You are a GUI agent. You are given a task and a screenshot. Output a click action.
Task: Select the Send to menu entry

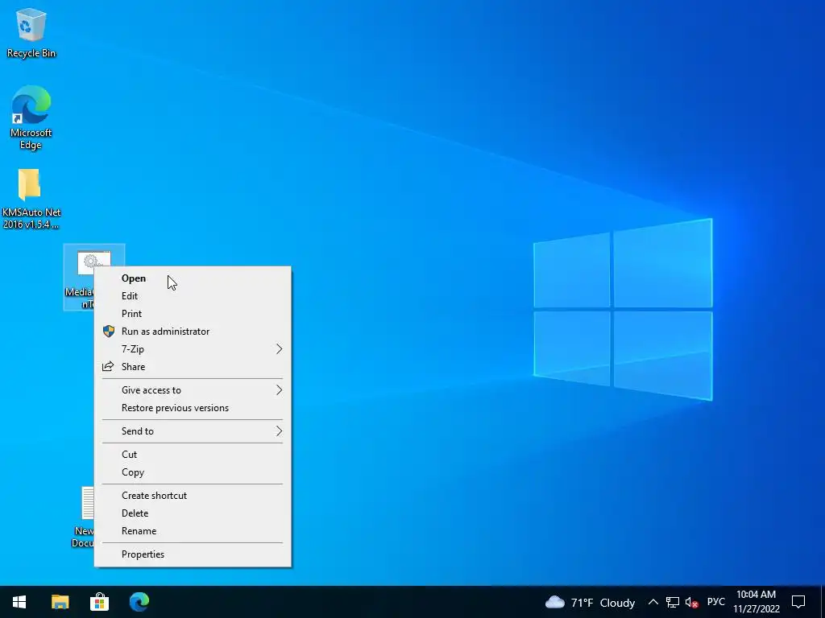[193, 431]
